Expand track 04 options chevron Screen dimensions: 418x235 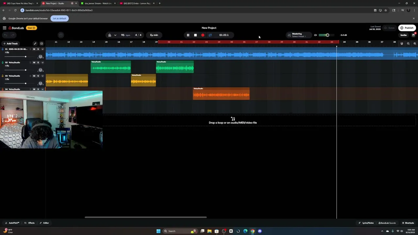(42, 89)
